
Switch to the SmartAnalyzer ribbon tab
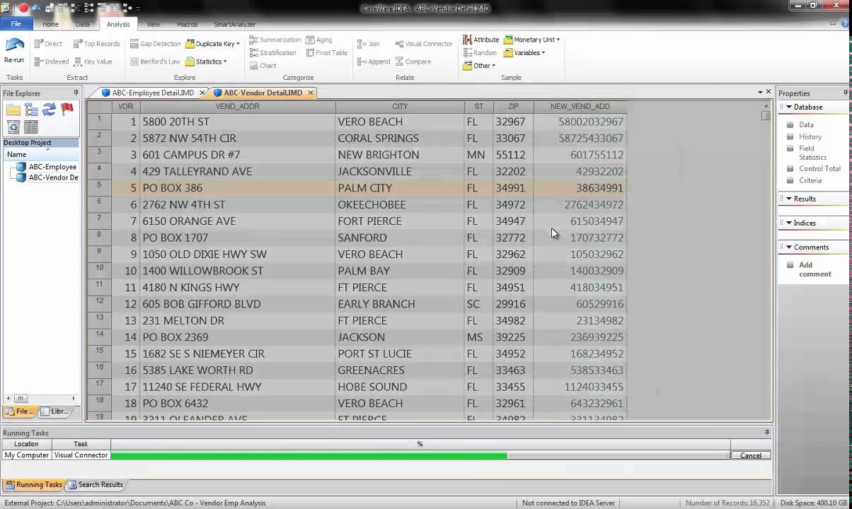point(235,24)
